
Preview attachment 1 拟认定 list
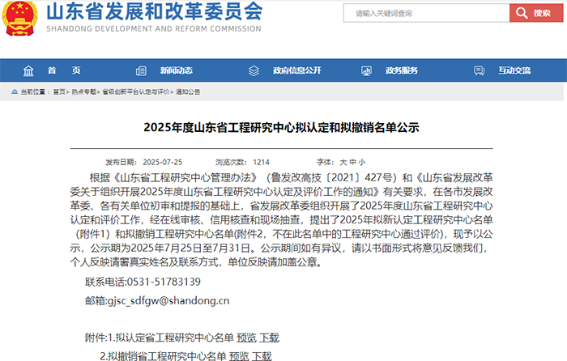pos(246,337)
